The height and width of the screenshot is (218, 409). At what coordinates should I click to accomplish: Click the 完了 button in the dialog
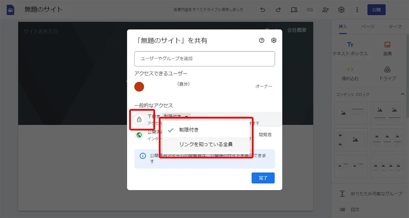(x=263, y=178)
